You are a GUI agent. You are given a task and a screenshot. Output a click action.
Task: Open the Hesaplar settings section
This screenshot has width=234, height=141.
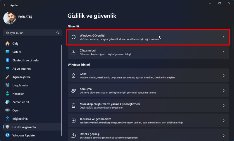[18, 94]
